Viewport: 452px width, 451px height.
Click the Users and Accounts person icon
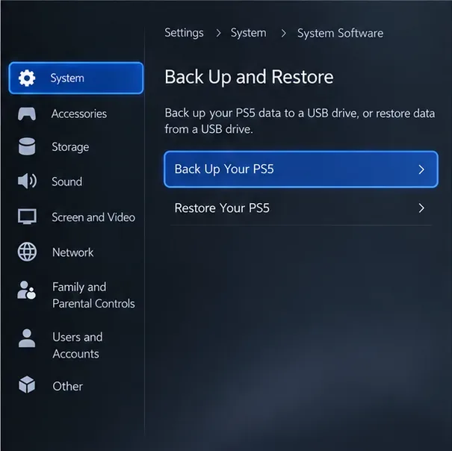coord(27,338)
